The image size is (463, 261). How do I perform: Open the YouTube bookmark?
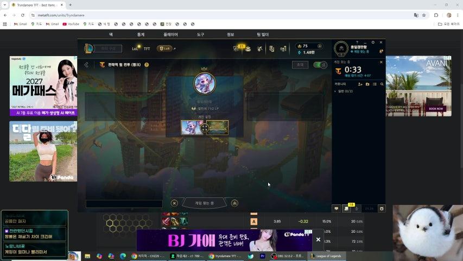coord(71,24)
